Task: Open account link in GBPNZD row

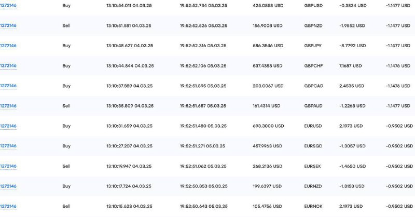Action: [x=8, y=25]
